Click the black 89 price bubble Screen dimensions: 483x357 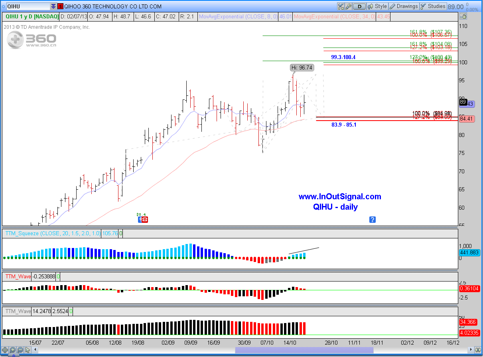pyautogui.click(x=463, y=102)
